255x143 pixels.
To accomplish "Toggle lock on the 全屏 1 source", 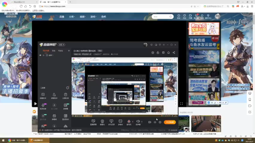I will (43, 55).
